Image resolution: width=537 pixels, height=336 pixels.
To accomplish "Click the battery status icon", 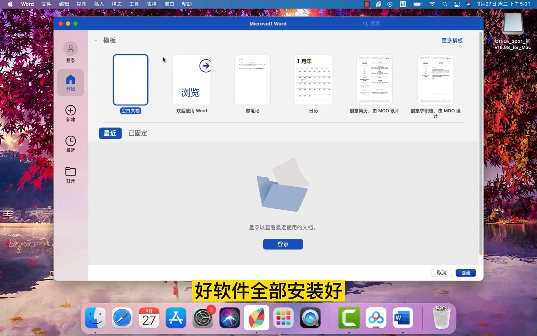I will pyautogui.click(x=417, y=4).
